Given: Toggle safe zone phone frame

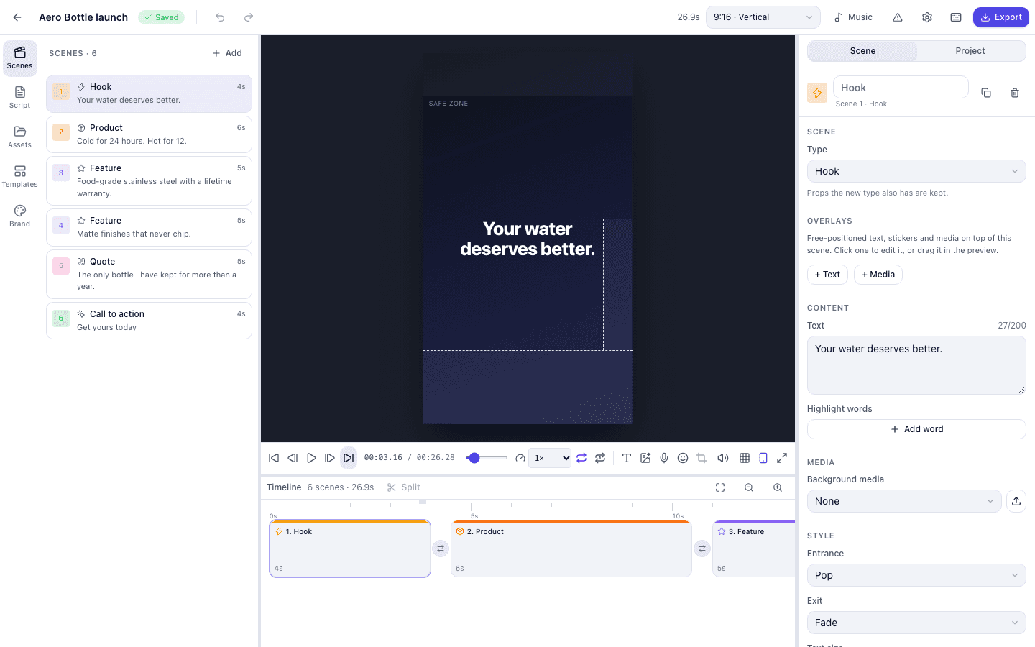Looking at the screenshot, I should (x=763, y=458).
